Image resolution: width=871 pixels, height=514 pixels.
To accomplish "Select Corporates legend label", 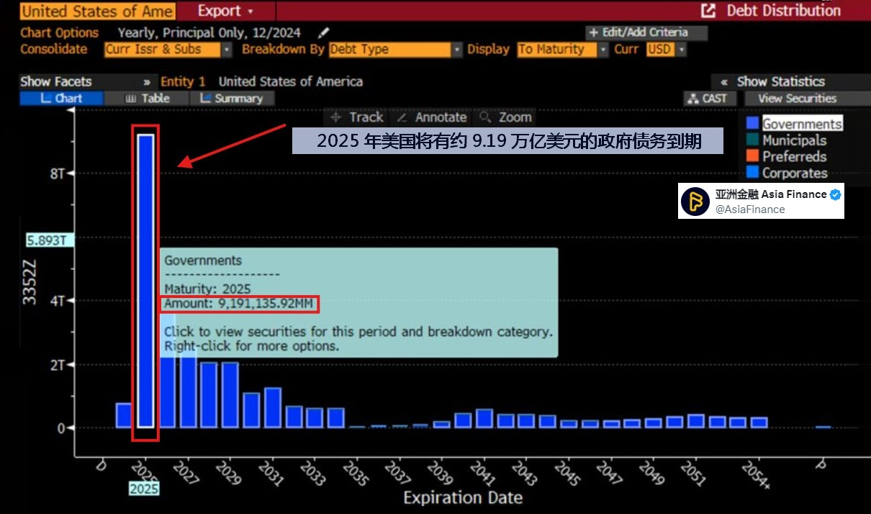I will coord(795,173).
